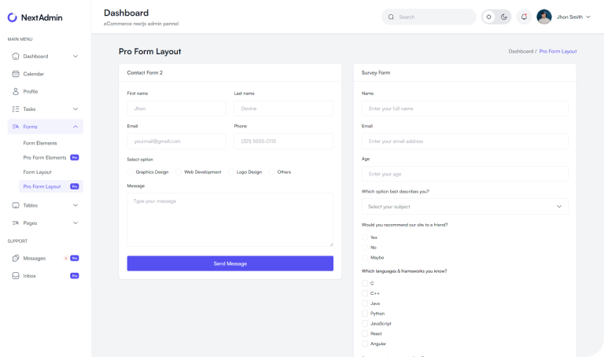Toggle the light/dark theme switch
Viewport: 604px width, 357px height.
point(496,17)
